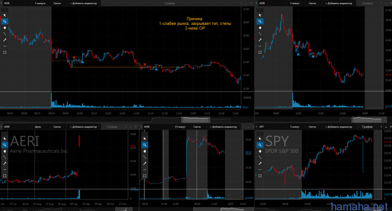
Task: Select the hand pan tool in the SPY chart
Action: (260, 151)
